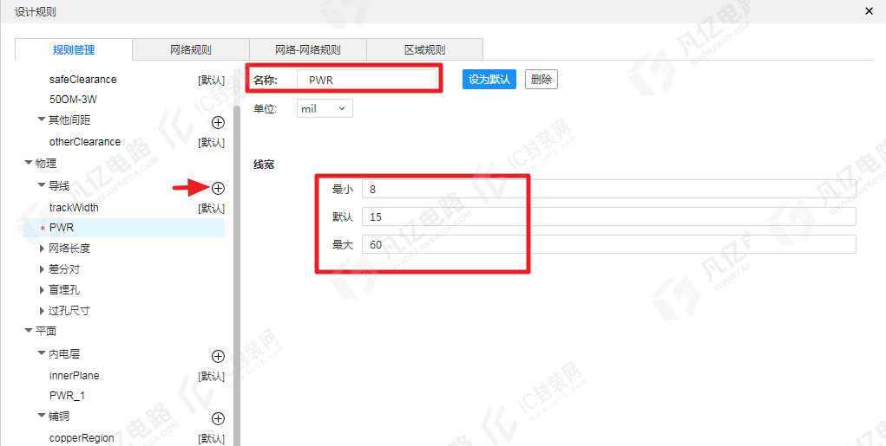
Task: Click the 删除 button
Action: click(x=541, y=80)
